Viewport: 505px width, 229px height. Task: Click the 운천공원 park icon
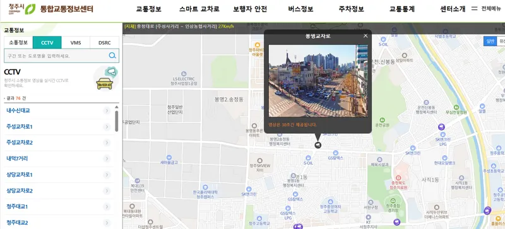383,120
